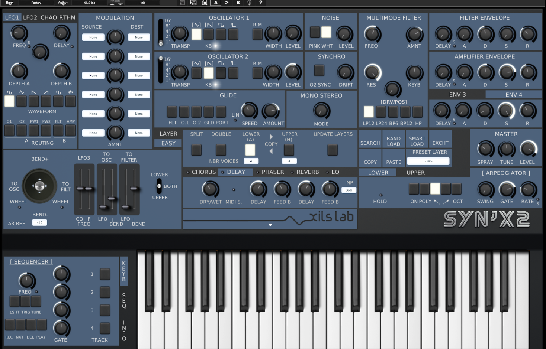Screen dimensions: 546x349
Task: Select the LFO1 falling saw waveform button
Action: point(34,101)
